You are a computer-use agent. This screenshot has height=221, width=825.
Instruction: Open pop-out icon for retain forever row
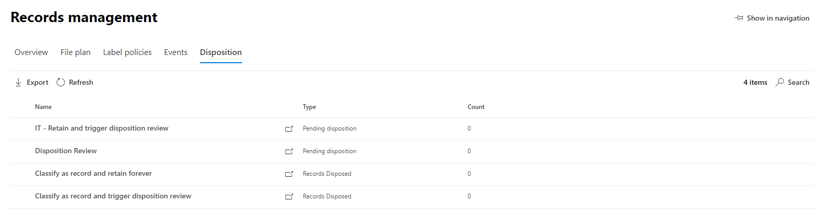click(289, 174)
